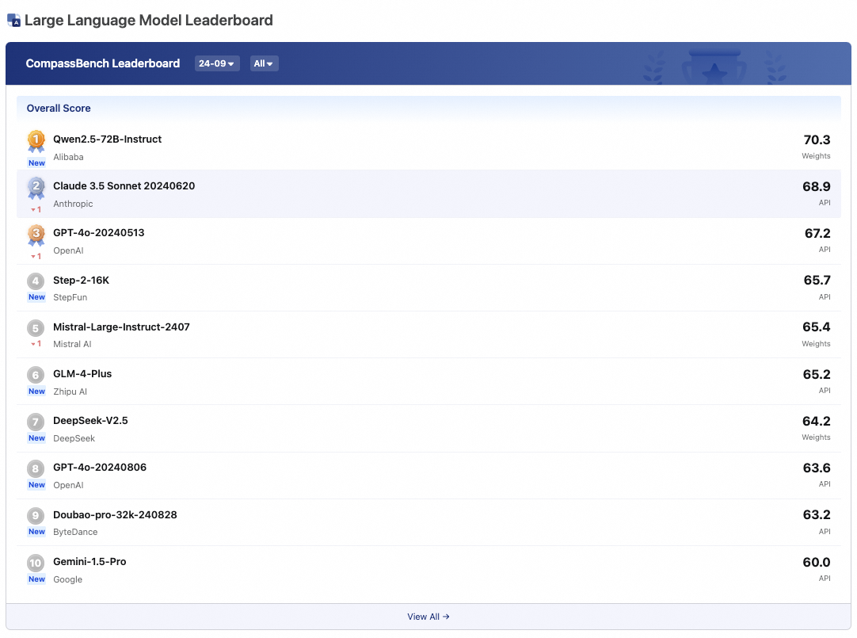Click the Mistral AI developer label

72,344
